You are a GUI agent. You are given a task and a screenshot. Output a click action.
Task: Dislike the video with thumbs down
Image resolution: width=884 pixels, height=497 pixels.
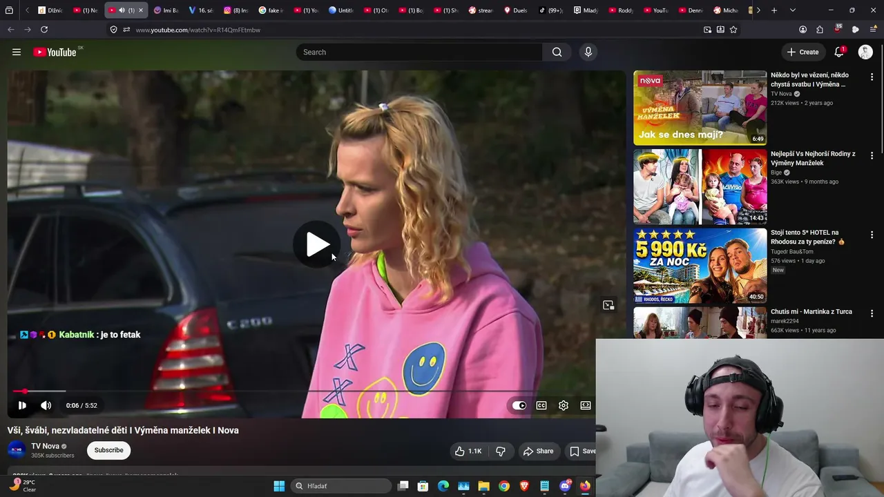501,451
